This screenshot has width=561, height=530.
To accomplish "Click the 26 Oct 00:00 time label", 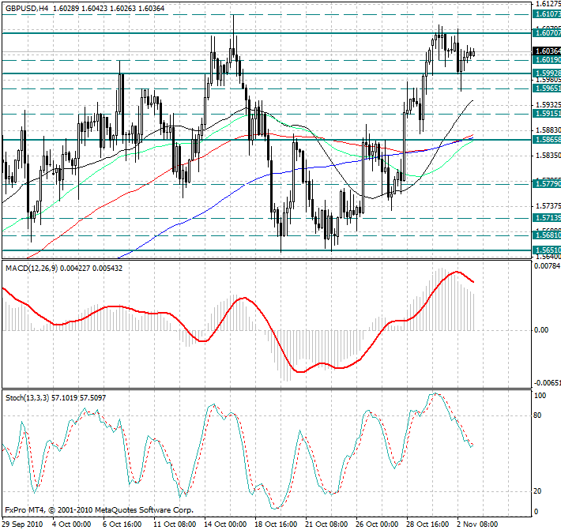I will click(377, 524).
